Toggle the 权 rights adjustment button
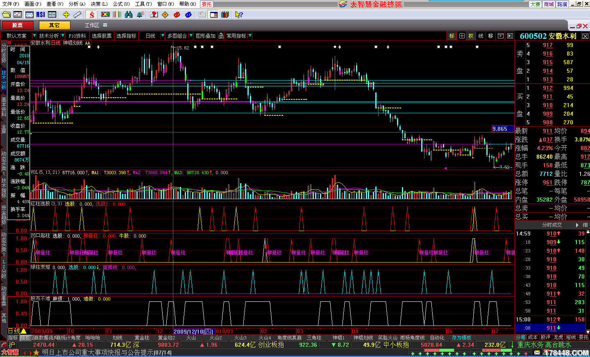This screenshot has width=590, height=357. tap(471, 36)
